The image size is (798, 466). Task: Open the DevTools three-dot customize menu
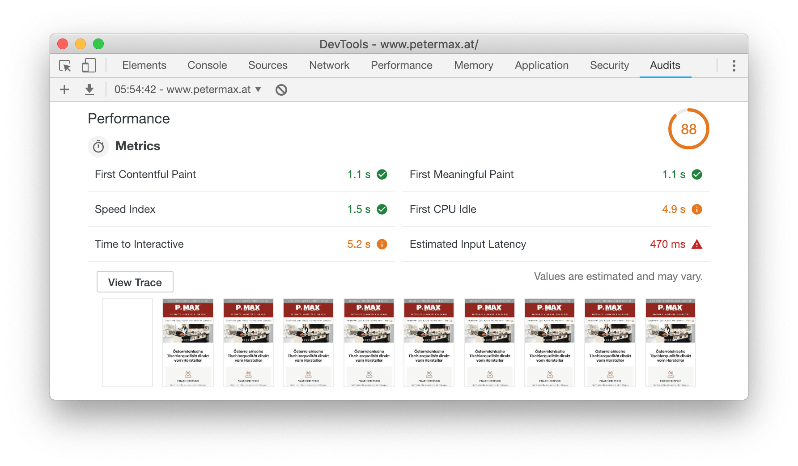734,66
